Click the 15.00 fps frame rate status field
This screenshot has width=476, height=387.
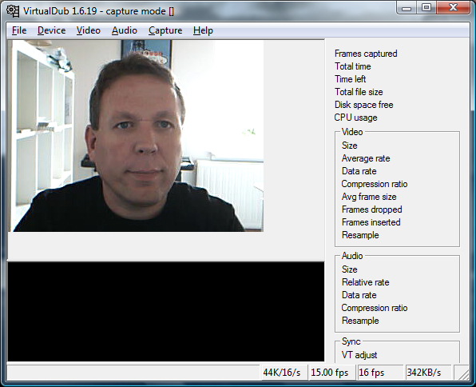point(331,373)
